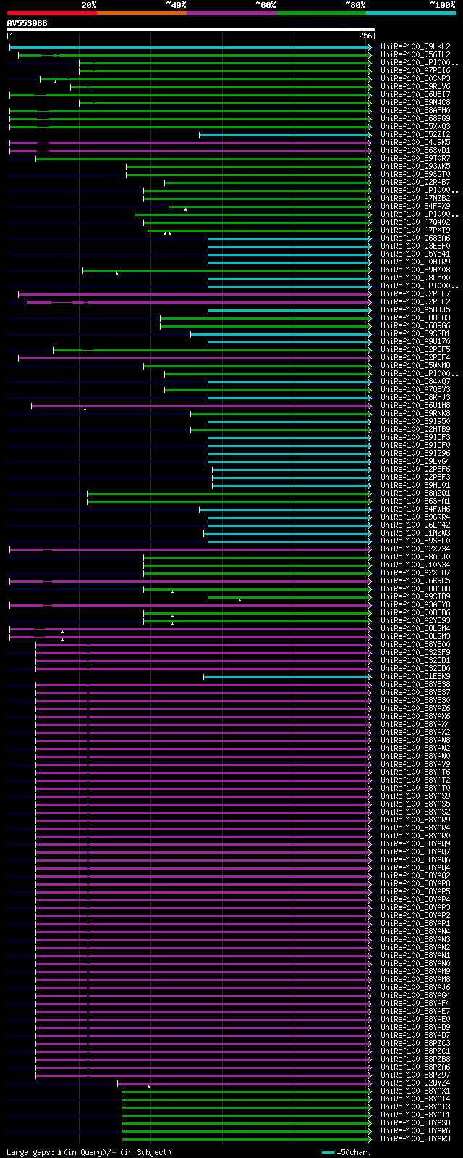463x1158 pixels.
Task: Choose the UniRef100_C5WNM8 row label
Action: pyautogui.click(x=415, y=365)
